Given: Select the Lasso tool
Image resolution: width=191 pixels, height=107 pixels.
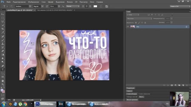Looking at the screenshot, I should pos(3,22).
